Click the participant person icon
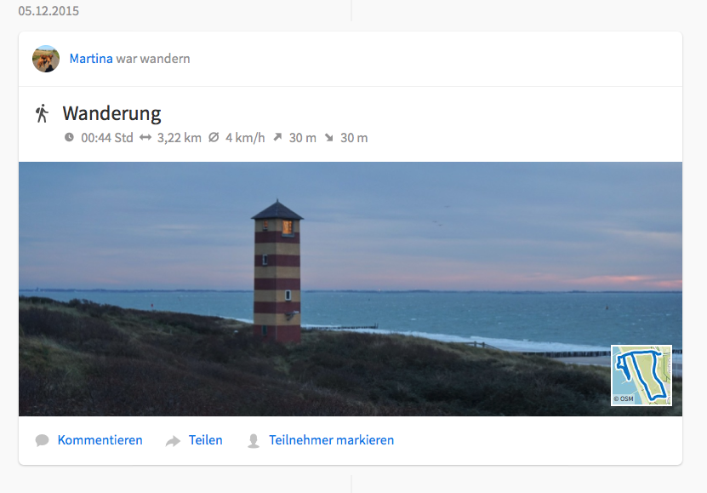The height and width of the screenshot is (493, 707). pyautogui.click(x=254, y=441)
